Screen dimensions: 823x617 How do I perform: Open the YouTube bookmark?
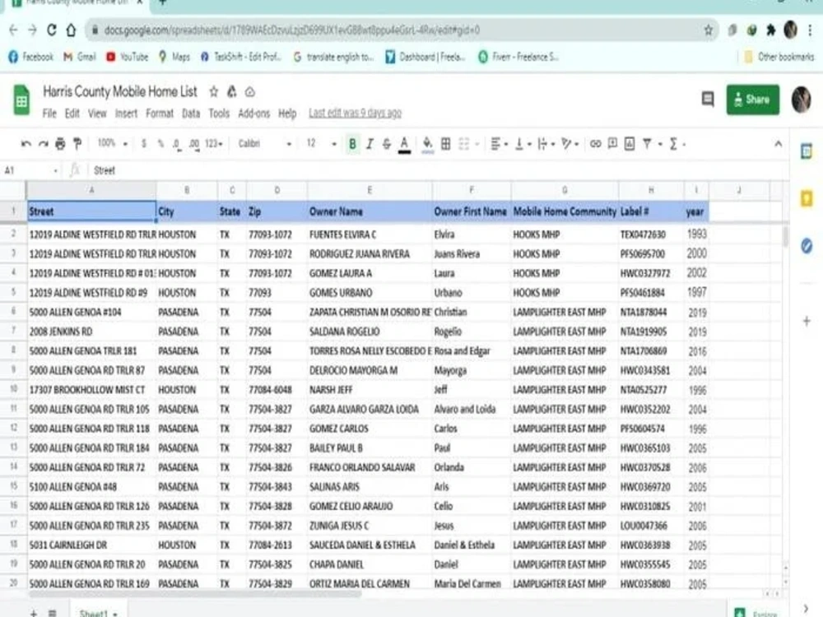coord(128,57)
